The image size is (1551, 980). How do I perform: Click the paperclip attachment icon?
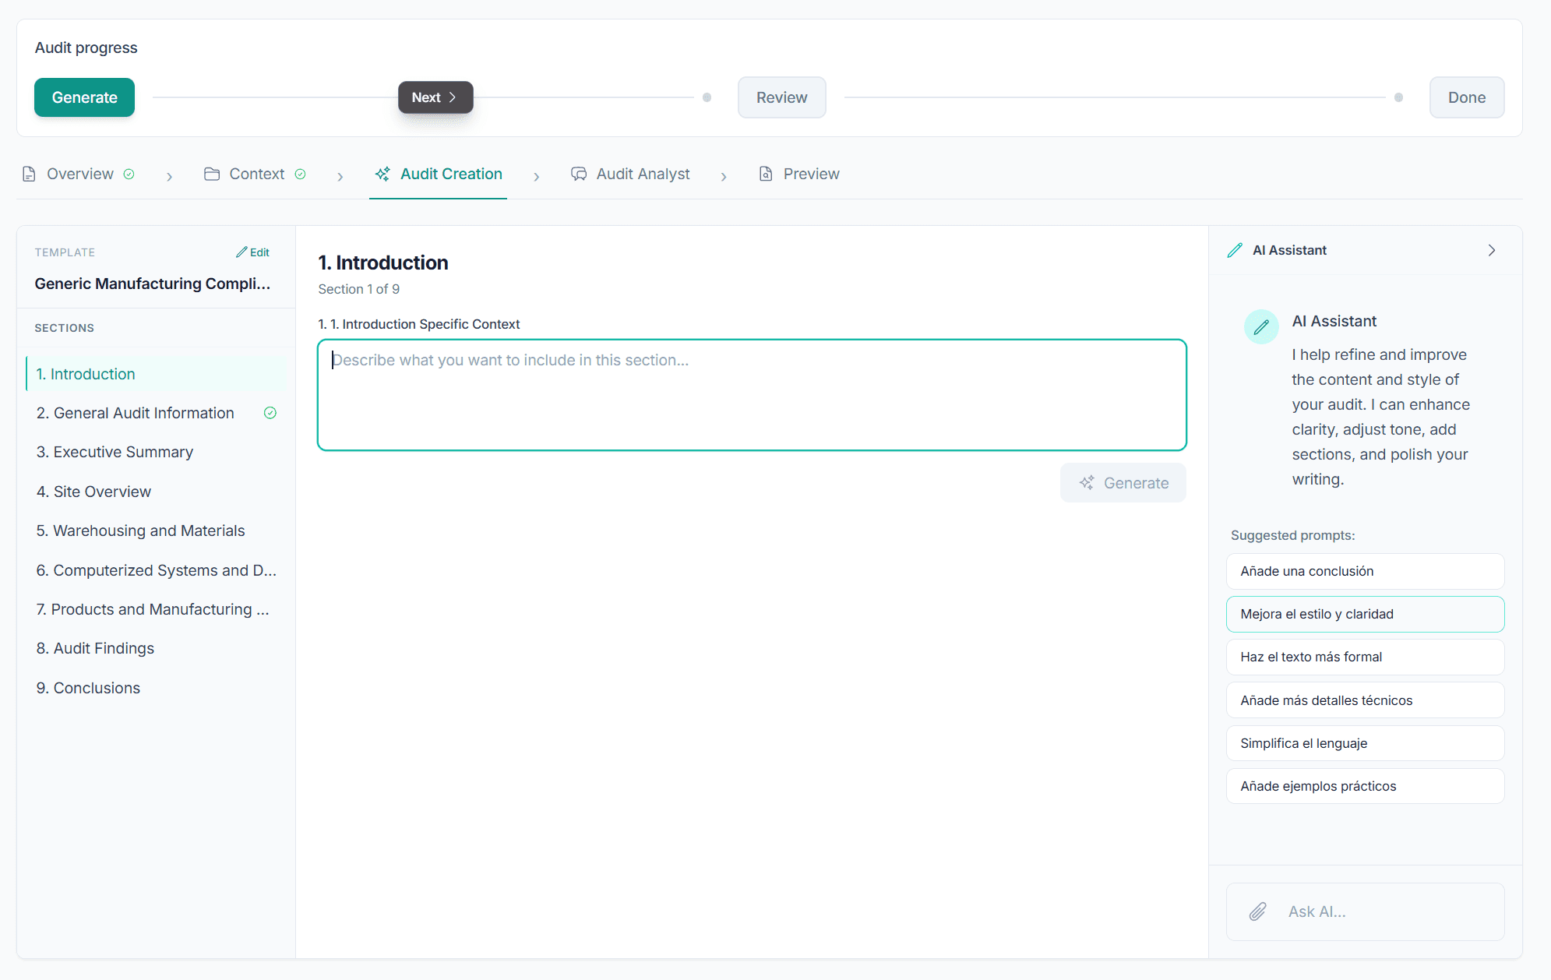point(1257,911)
